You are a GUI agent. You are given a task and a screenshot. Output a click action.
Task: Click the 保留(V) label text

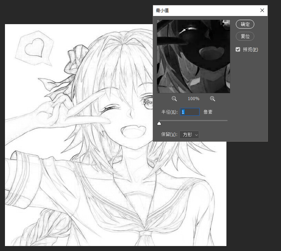pos(169,135)
